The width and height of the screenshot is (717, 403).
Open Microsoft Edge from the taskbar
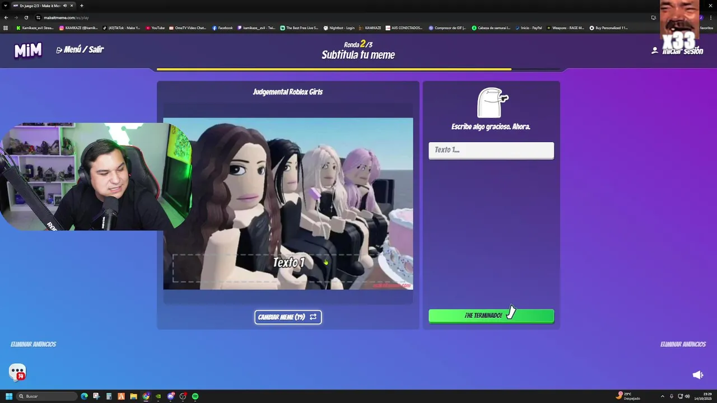point(84,396)
